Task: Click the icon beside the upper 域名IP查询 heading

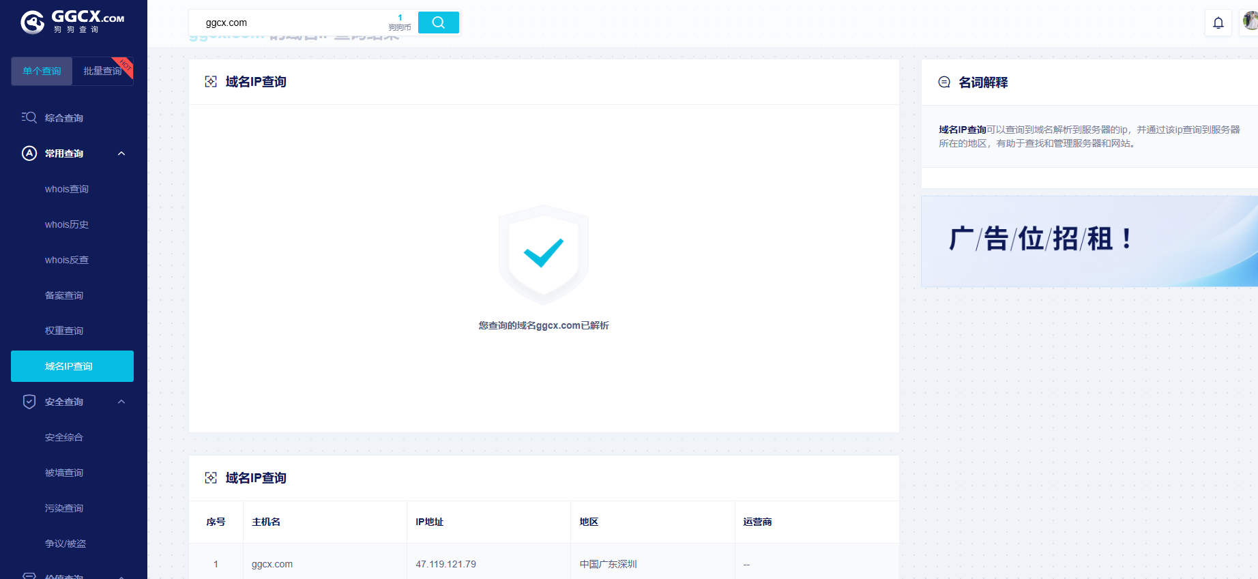Action: coord(211,82)
